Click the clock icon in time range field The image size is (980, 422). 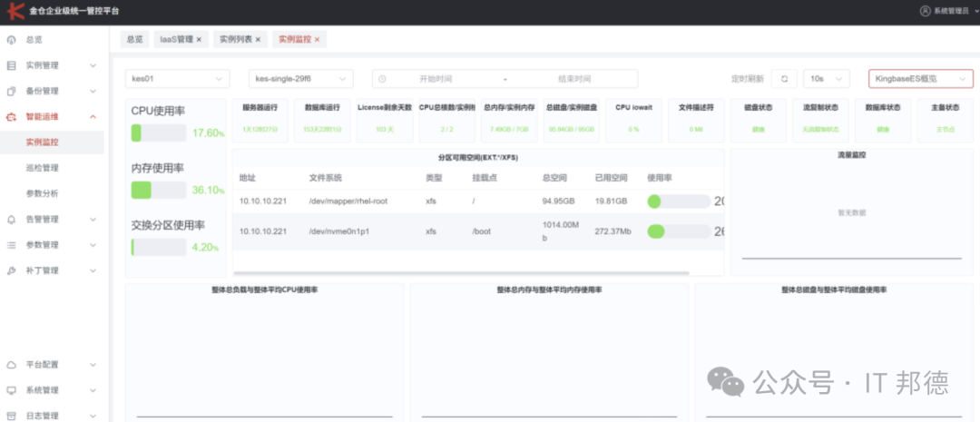click(383, 79)
